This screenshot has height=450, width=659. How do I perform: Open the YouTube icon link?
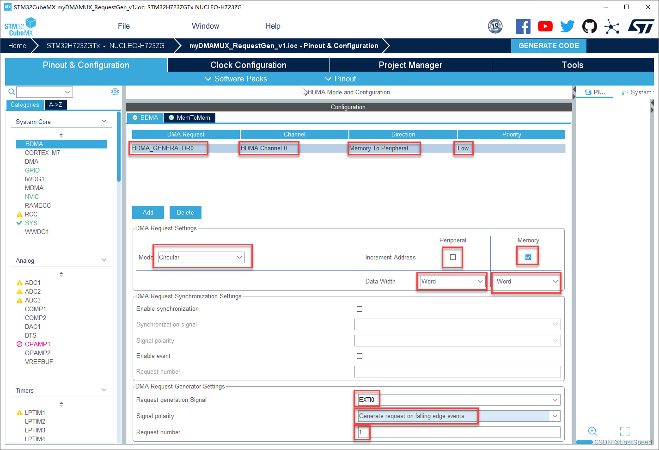pos(545,26)
